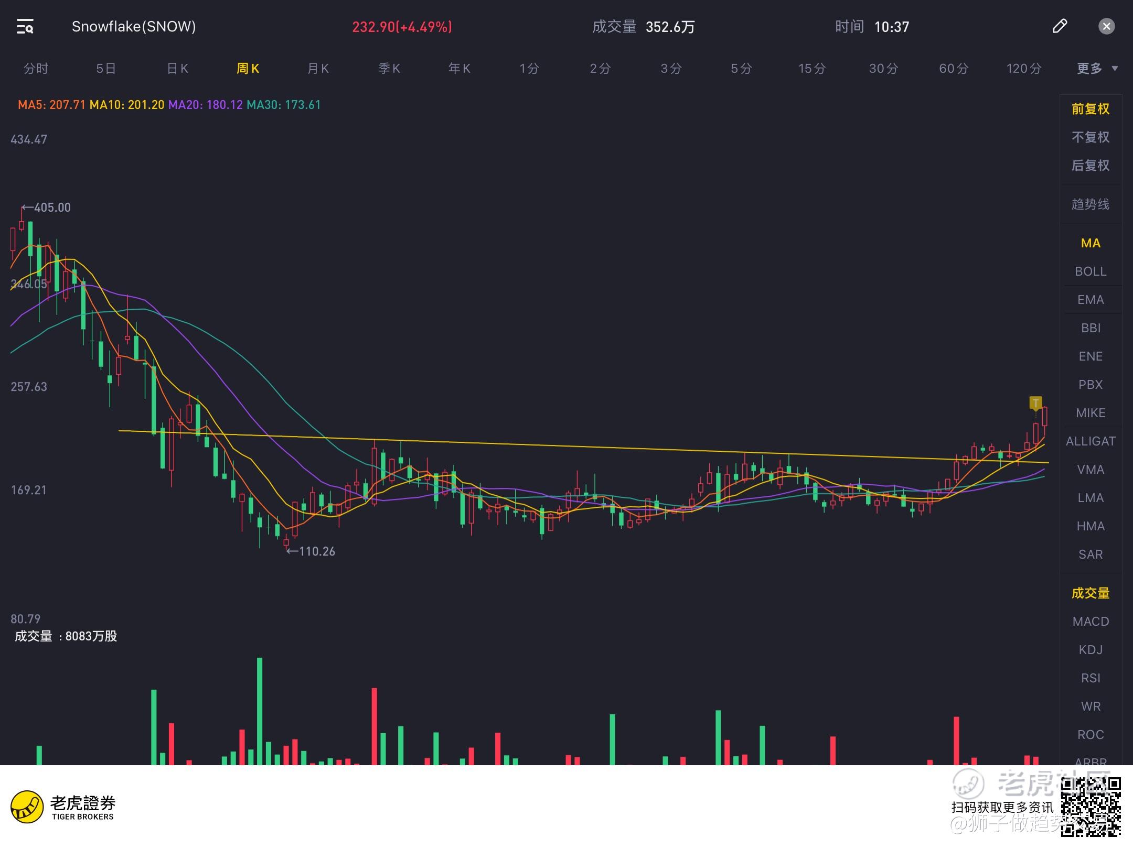Viewport: 1133px width, 849px height.
Task: Enable the LMA indicator
Action: tap(1091, 498)
